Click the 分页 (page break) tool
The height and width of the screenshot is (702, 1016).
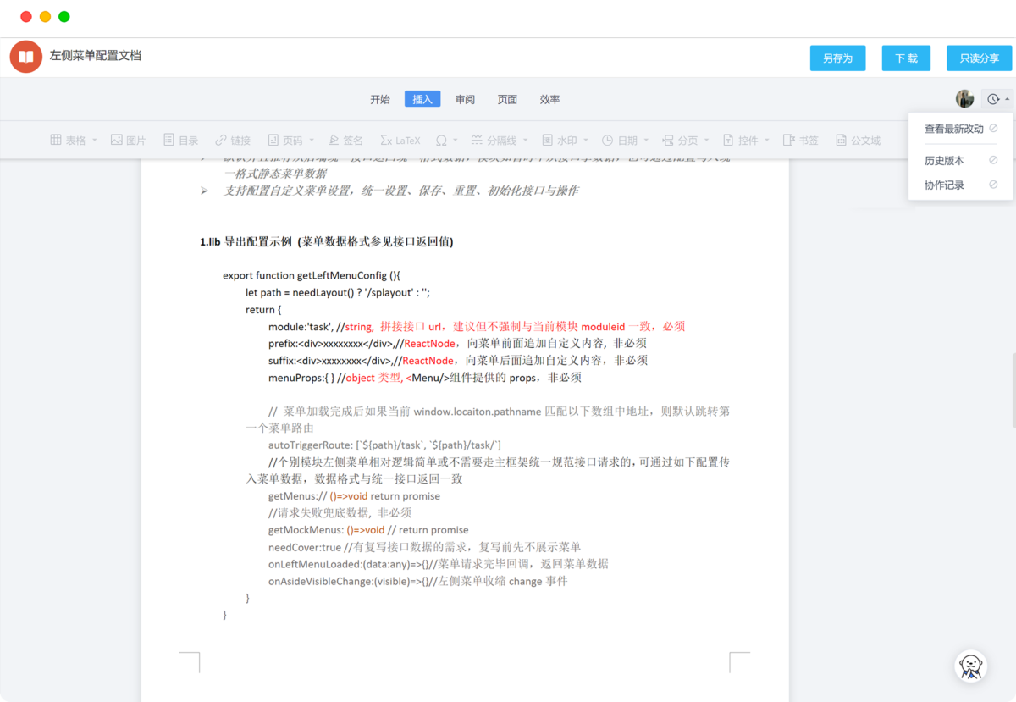(680, 141)
